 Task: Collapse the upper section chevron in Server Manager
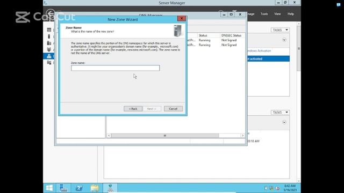284,40
